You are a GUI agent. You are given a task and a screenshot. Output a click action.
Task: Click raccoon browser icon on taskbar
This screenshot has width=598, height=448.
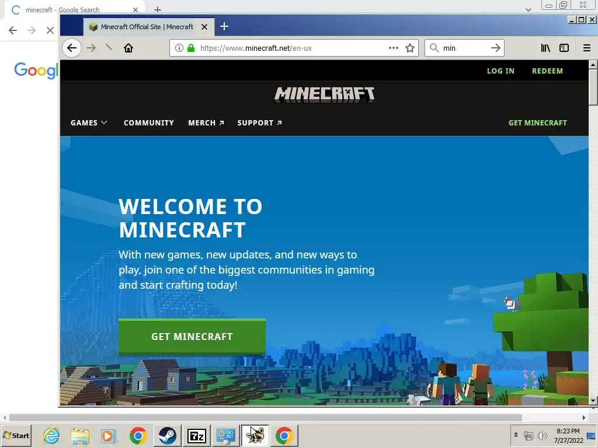[x=255, y=435]
